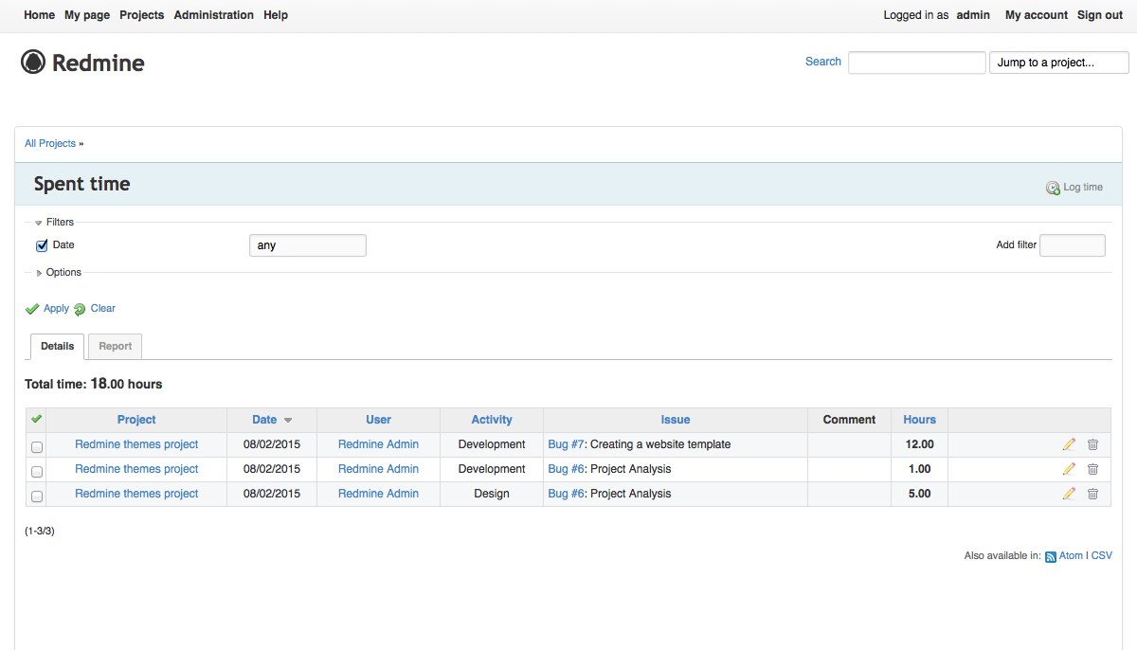The image size is (1137, 650).
Task: Click the Design activity cell
Action: [x=492, y=494]
